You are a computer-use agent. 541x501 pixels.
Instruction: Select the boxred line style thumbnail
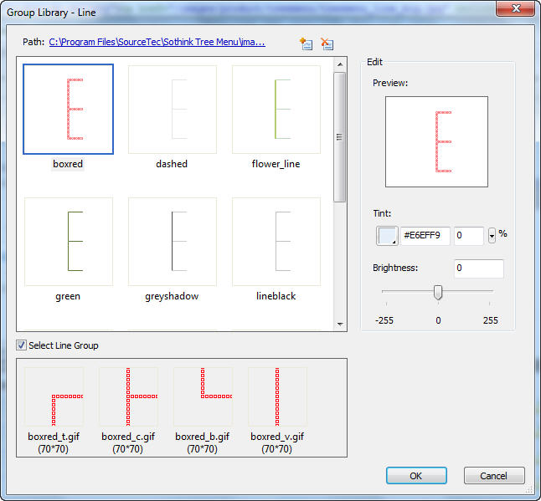tap(68, 110)
